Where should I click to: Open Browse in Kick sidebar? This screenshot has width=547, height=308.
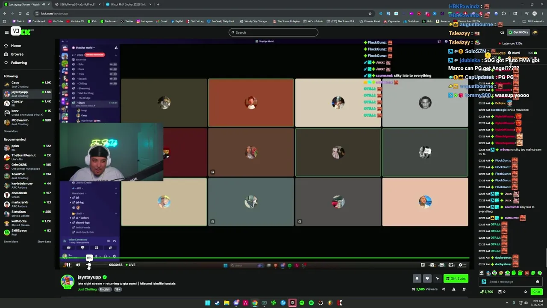point(17,54)
